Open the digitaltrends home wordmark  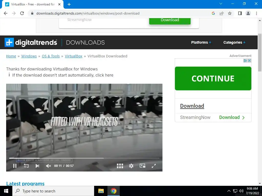point(36,43)
